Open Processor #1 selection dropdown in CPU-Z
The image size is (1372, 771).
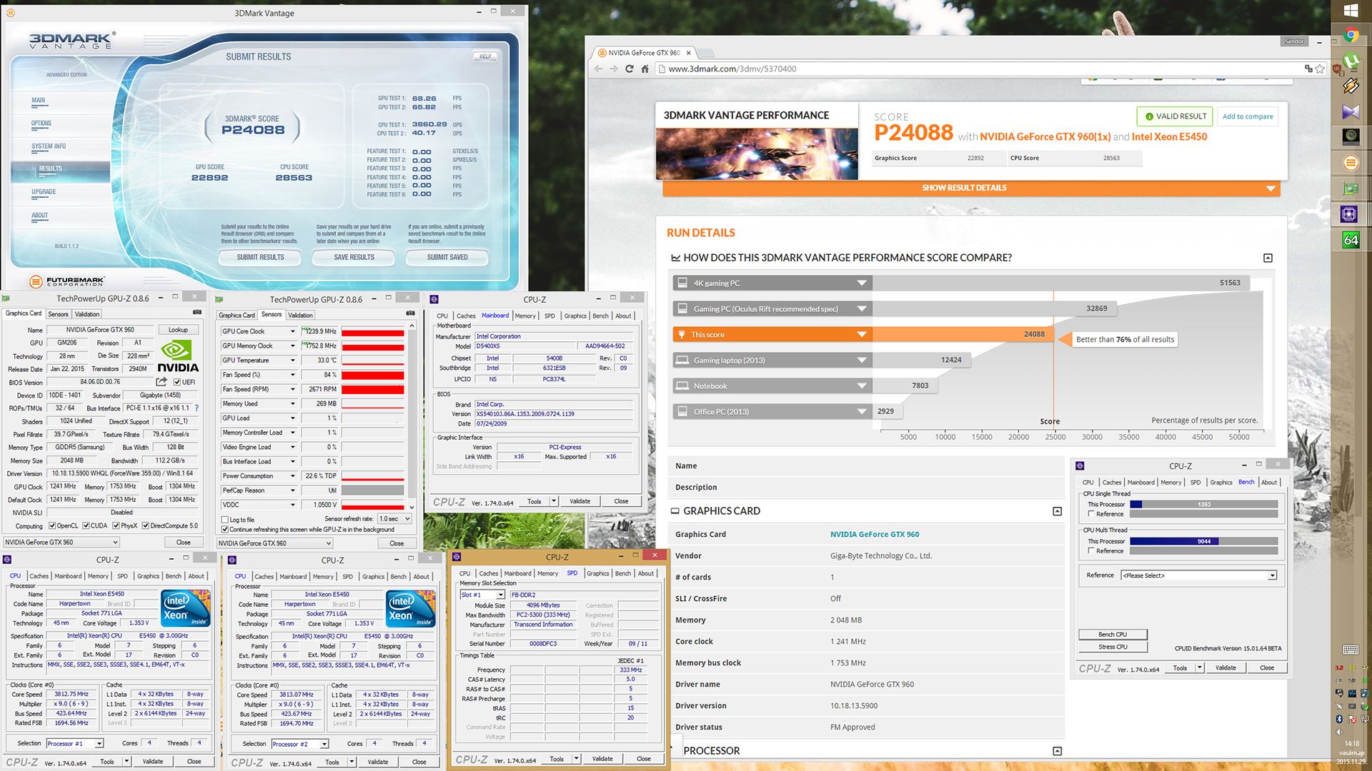click(x=75, y=743)
